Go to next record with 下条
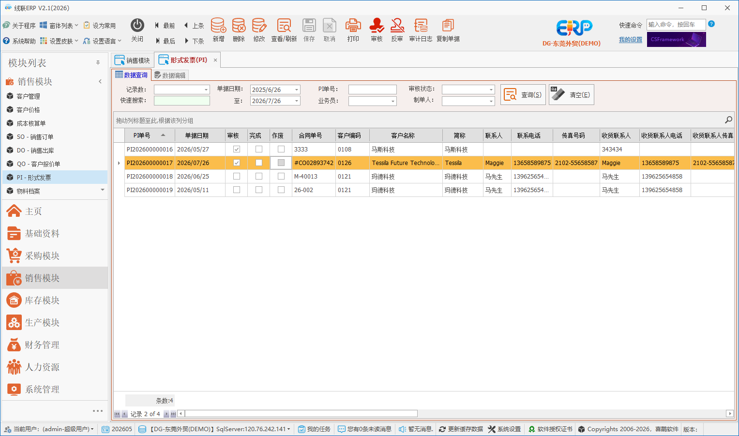 194,41
